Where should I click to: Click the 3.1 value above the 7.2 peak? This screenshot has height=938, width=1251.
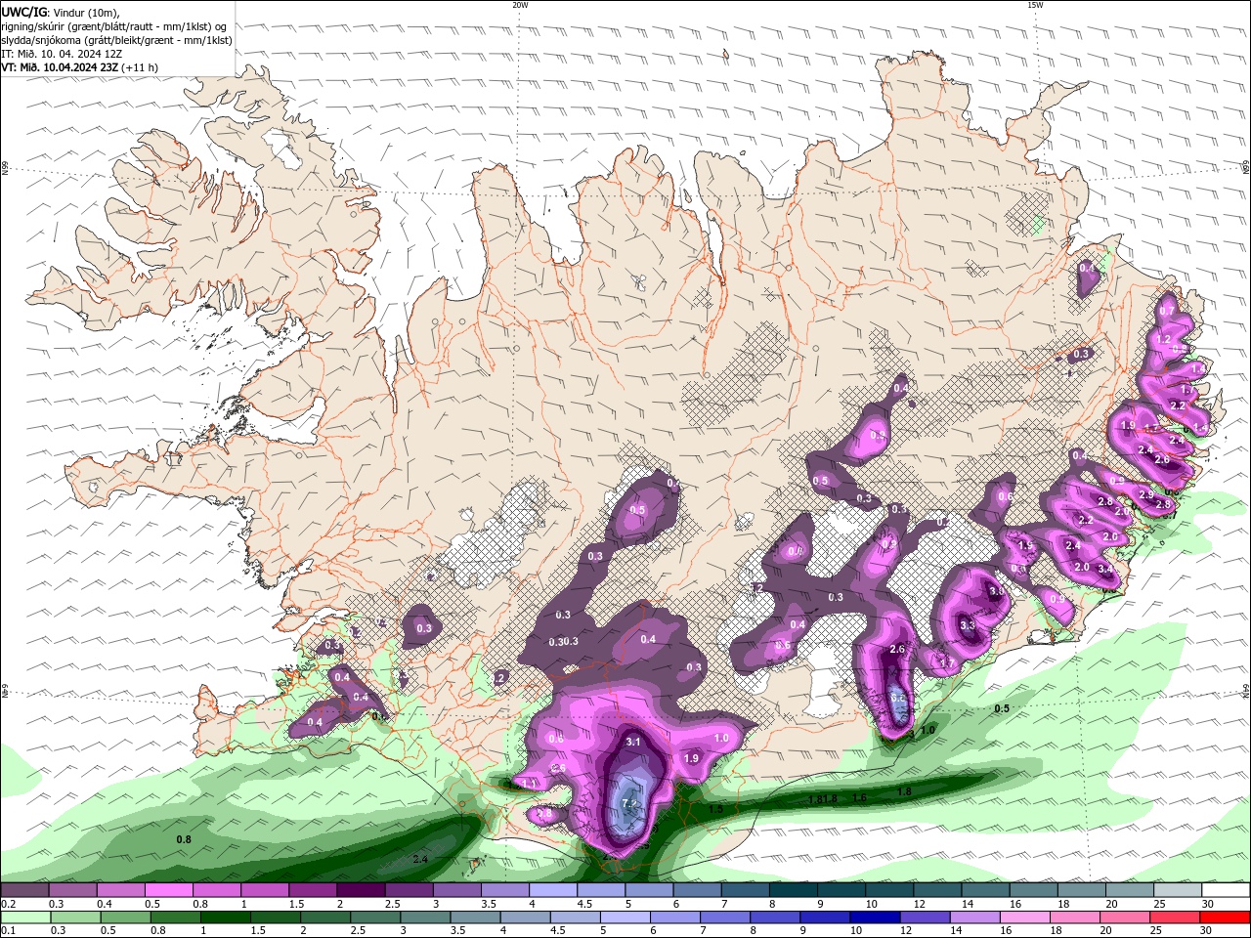coord(632,742)
